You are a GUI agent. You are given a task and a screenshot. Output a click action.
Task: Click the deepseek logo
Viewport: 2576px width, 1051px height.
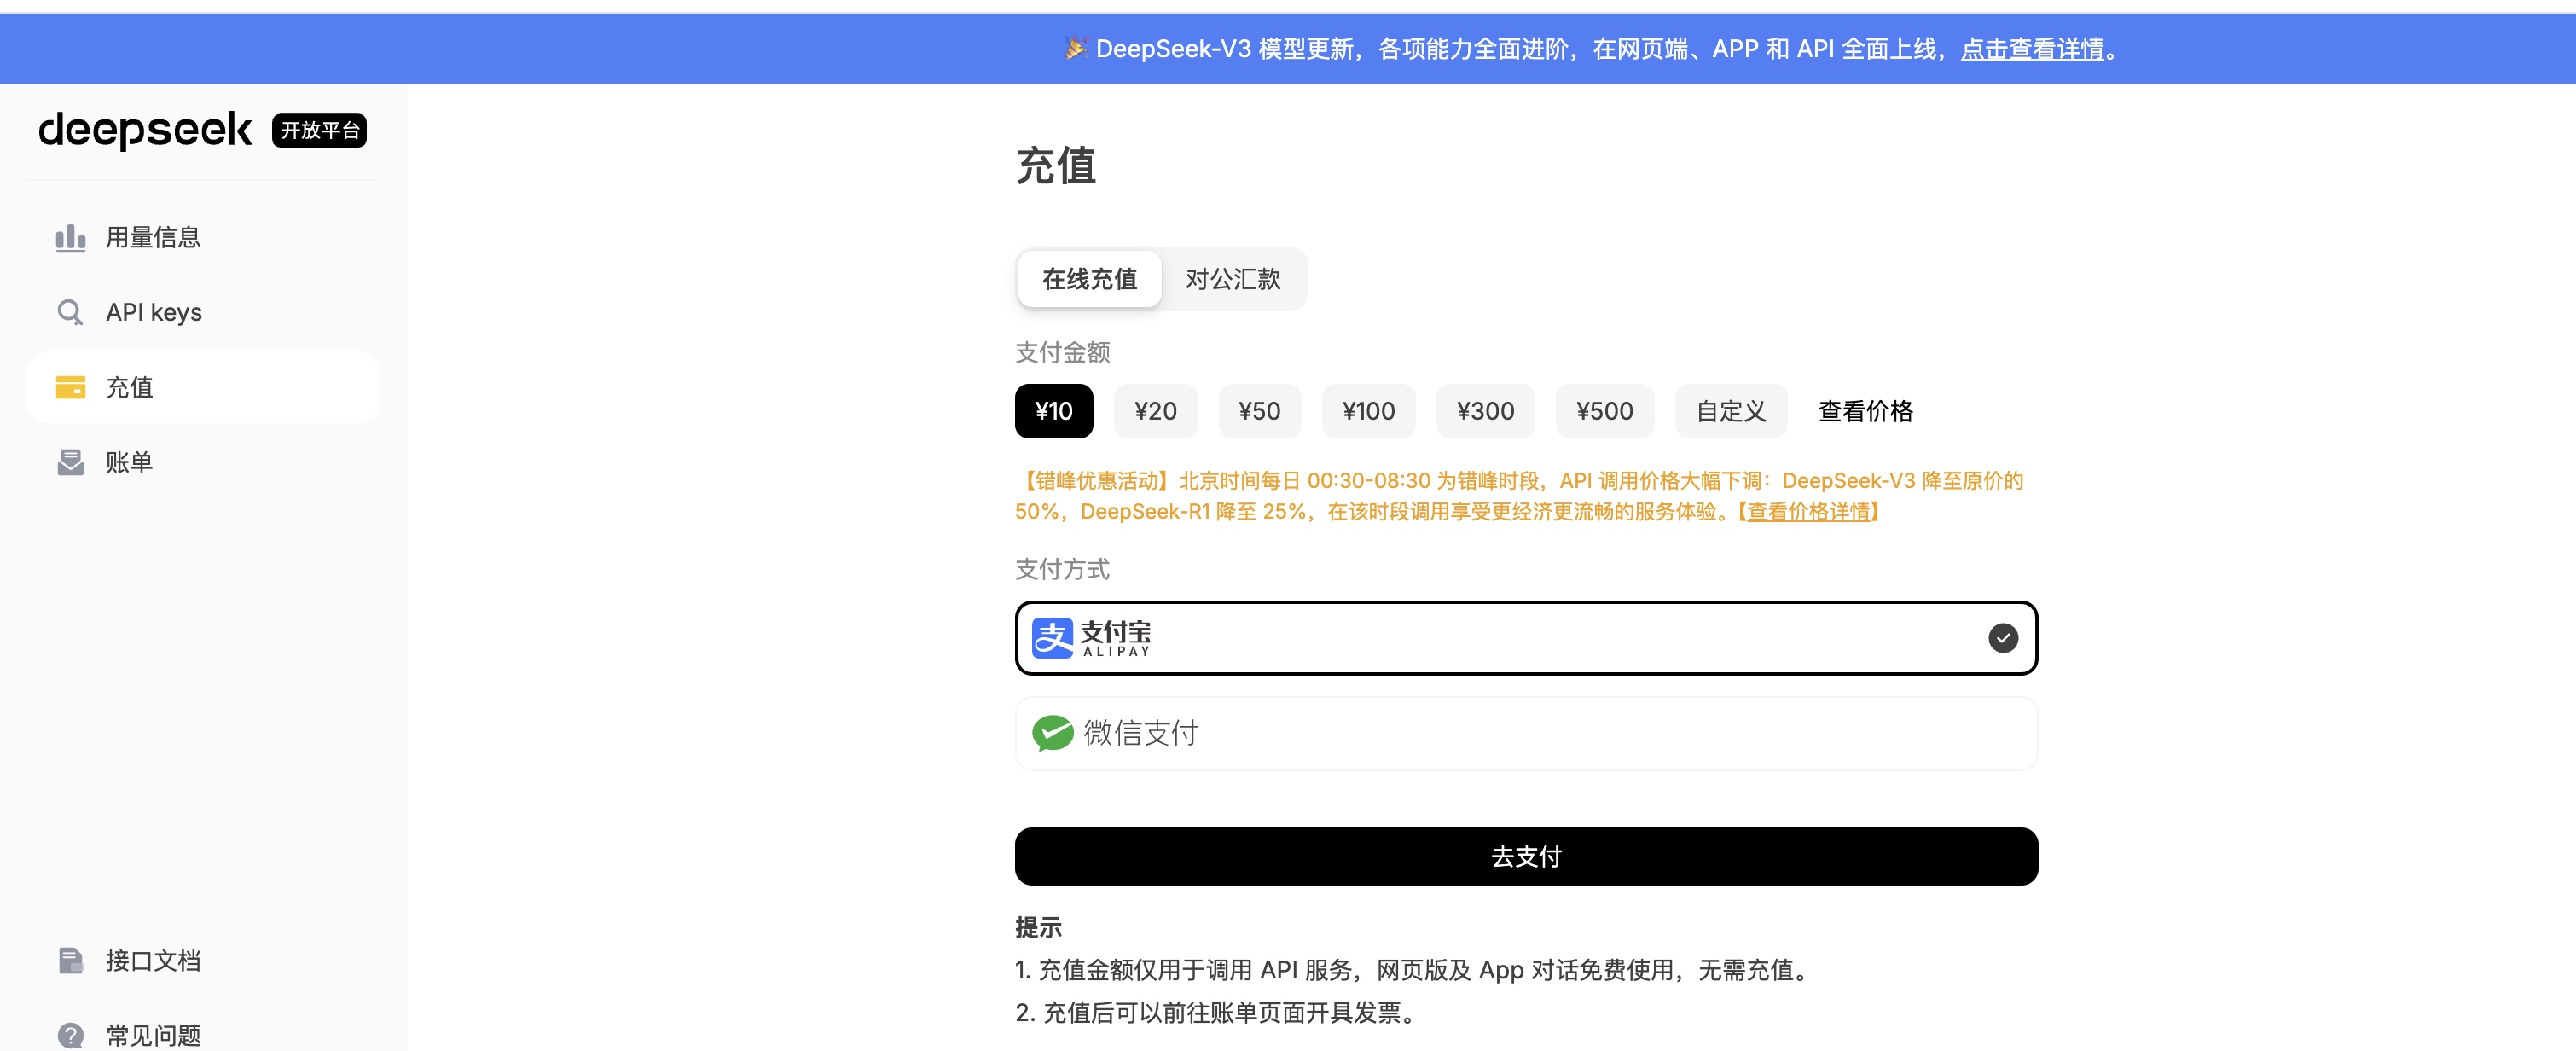tap(145, 130)
